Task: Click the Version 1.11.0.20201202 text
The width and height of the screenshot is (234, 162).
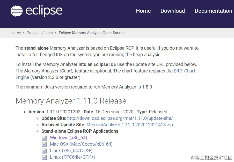Action: pos(54,112)
